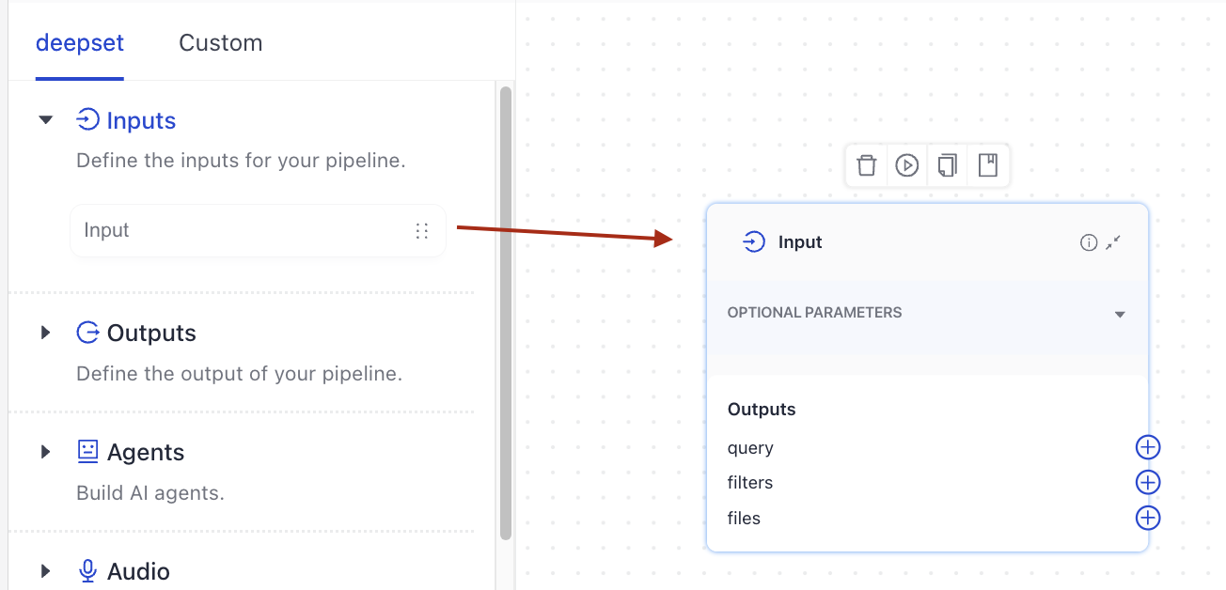Collapse the Input node with the shrink arrows icon

click(1113, 241)
